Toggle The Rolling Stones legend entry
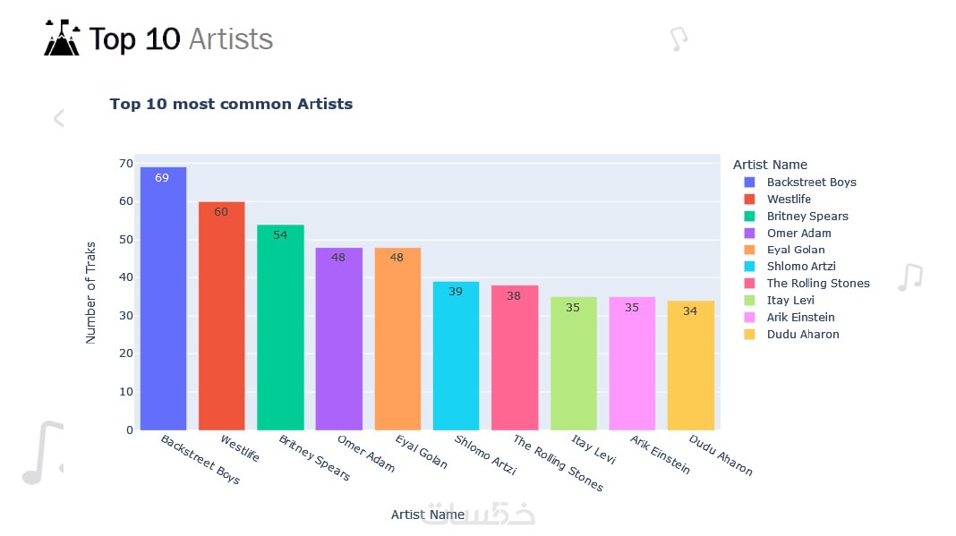Image resolution: width=956 pixels, height=536 pixels. click(807, 283)
